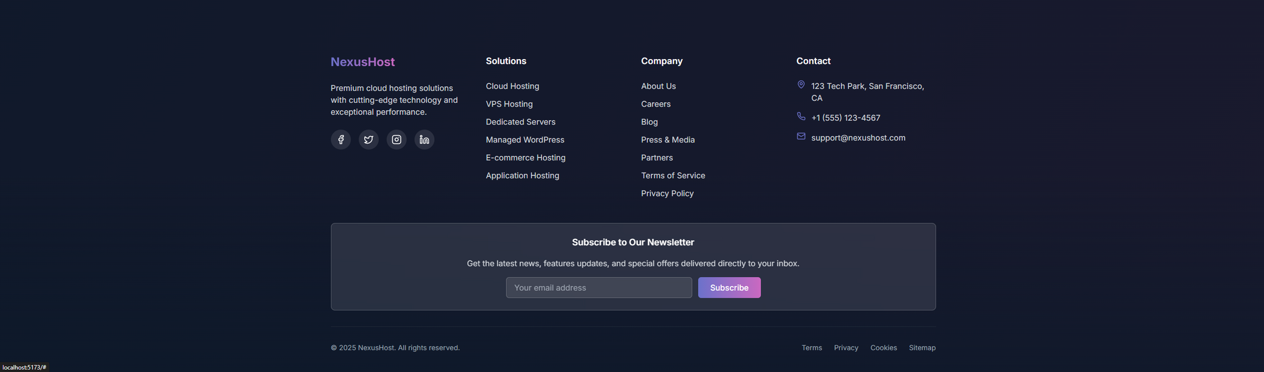Open the Facebook social icon
Image resolution: width=1264 pixels, height=372 pixels.
340,139
